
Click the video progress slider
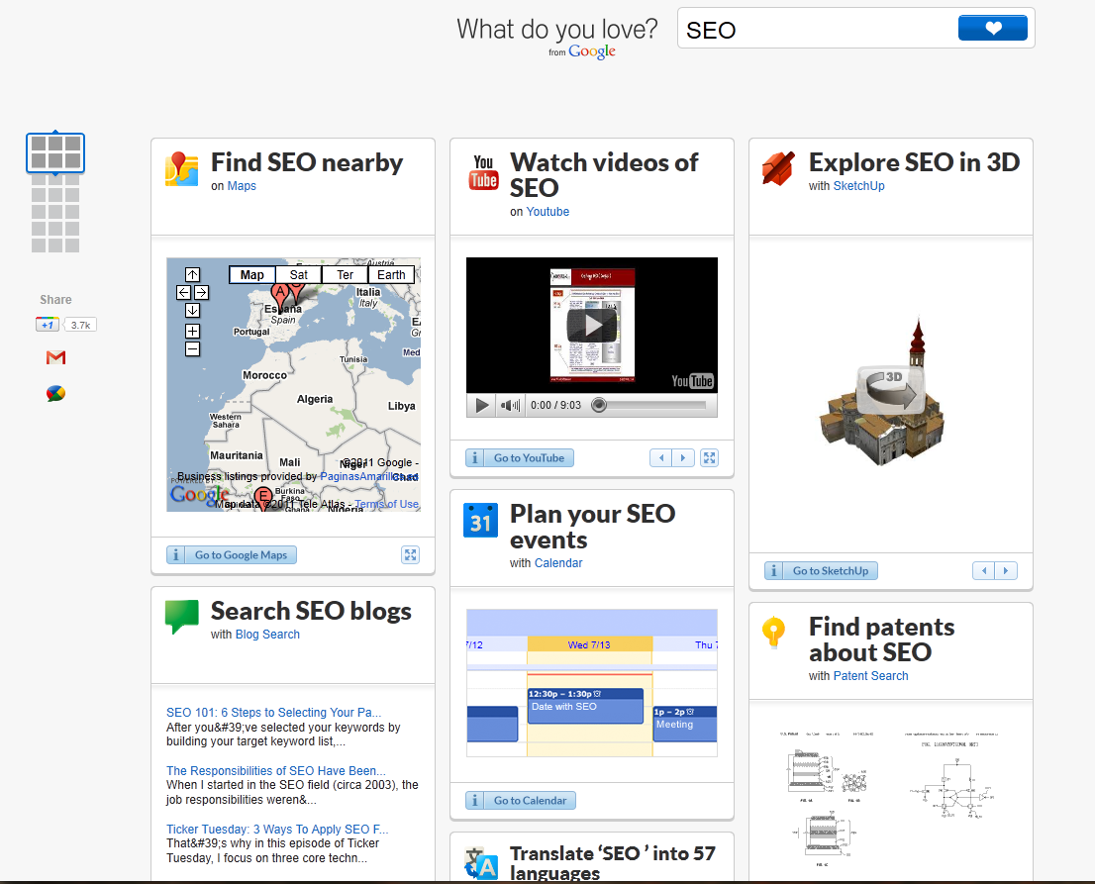point(648,405)
